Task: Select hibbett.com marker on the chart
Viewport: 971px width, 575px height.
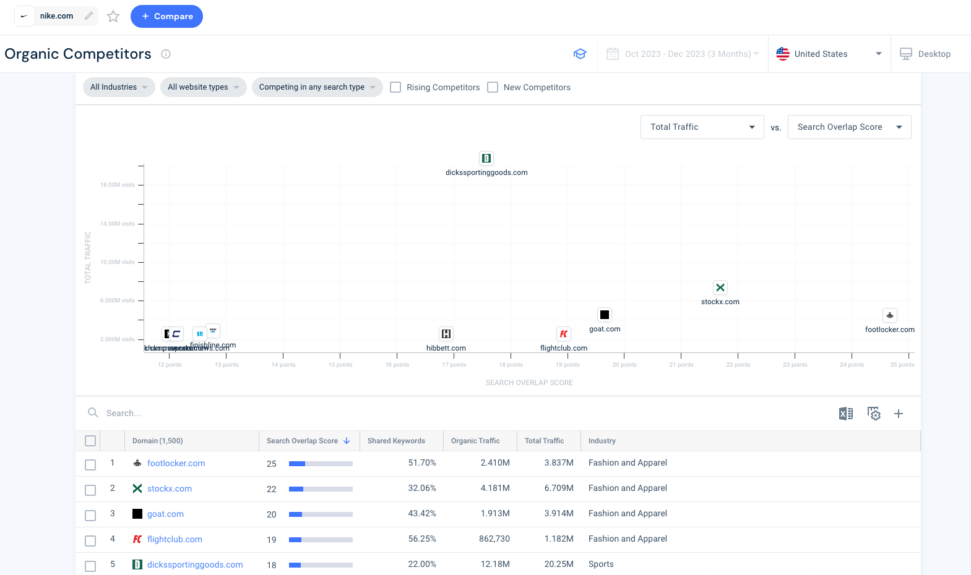Action: (x=446, y=334)
